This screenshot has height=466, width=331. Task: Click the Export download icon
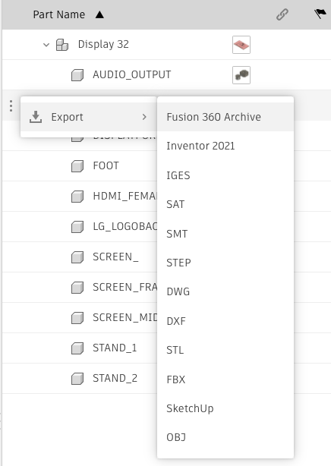(x=36, y=117)
